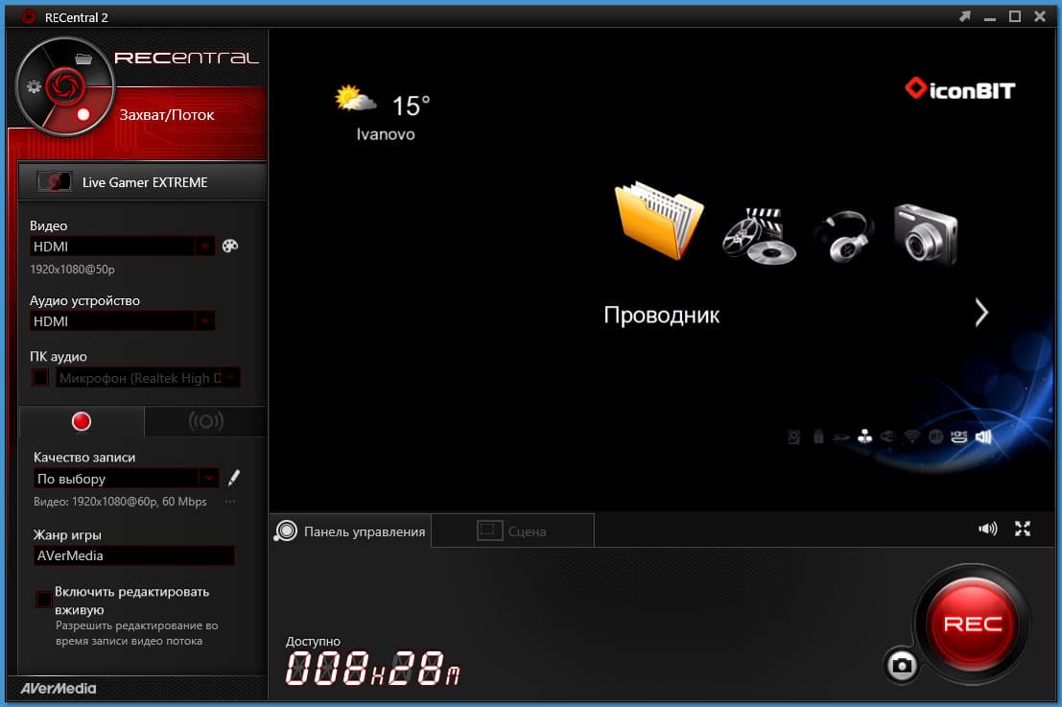Click the 15° temperature reading
Viewport: 1062px width, 707px height.
412,106
